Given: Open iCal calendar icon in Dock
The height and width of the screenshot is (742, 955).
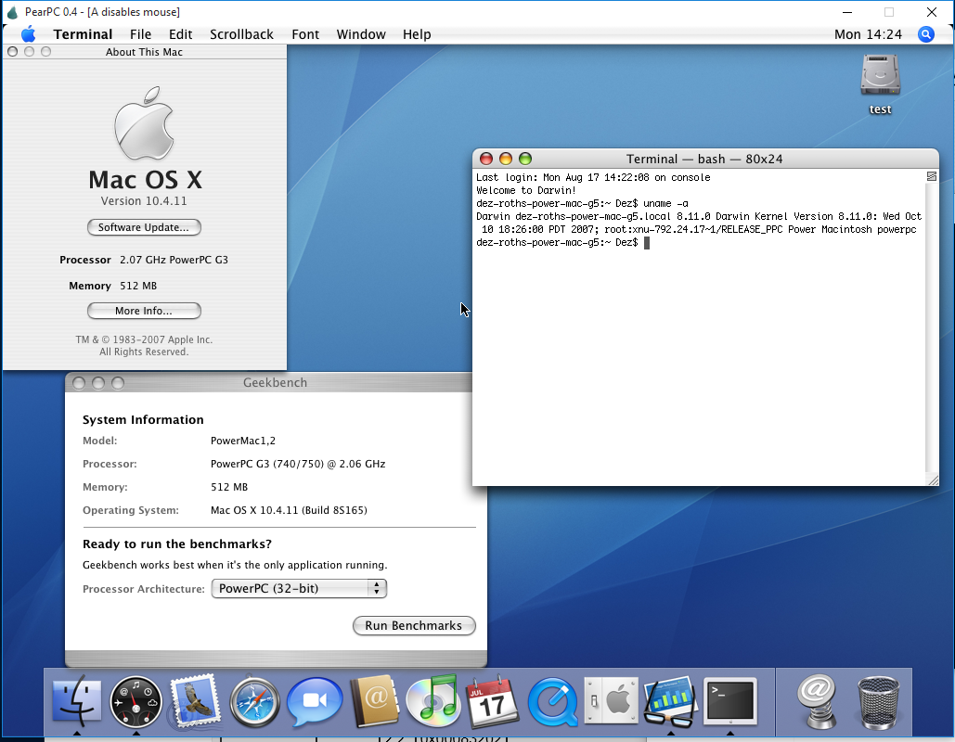Looking at the screenshot, I should pos(492,701).
